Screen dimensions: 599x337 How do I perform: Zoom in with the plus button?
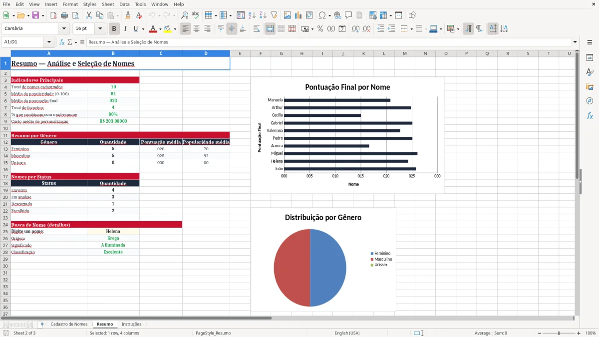579,333
